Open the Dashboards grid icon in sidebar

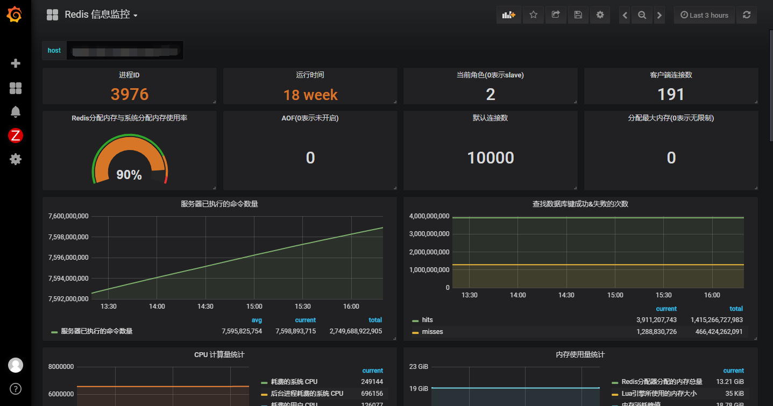click(x=16, y=88)
